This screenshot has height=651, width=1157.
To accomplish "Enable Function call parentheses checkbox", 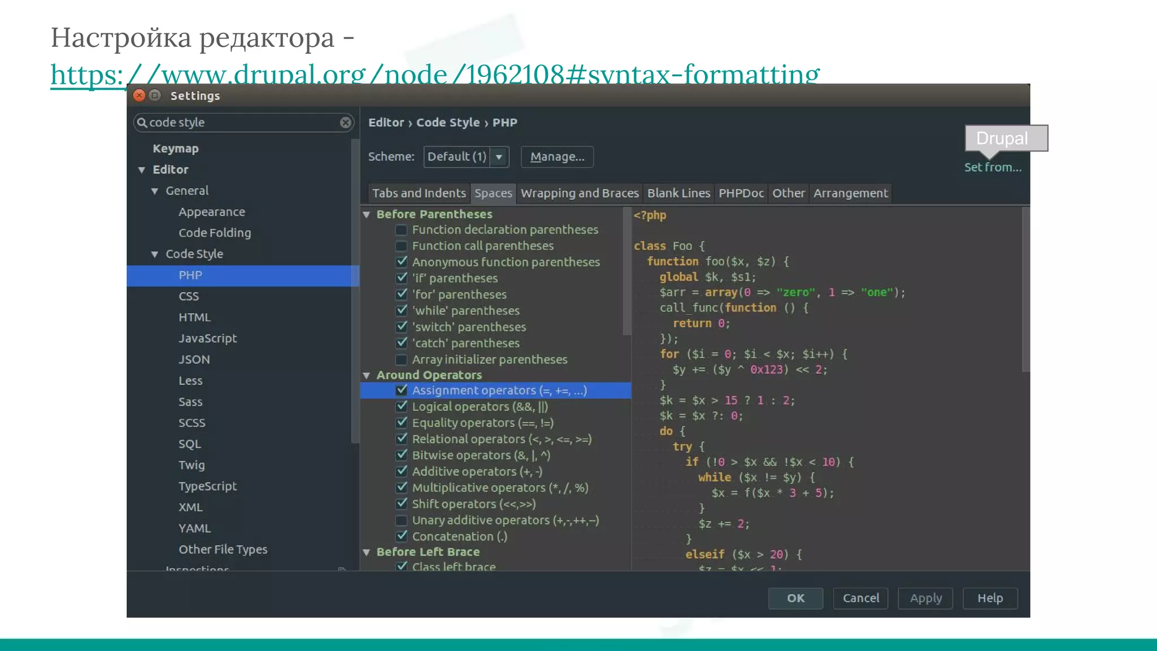I will [401, 246].
